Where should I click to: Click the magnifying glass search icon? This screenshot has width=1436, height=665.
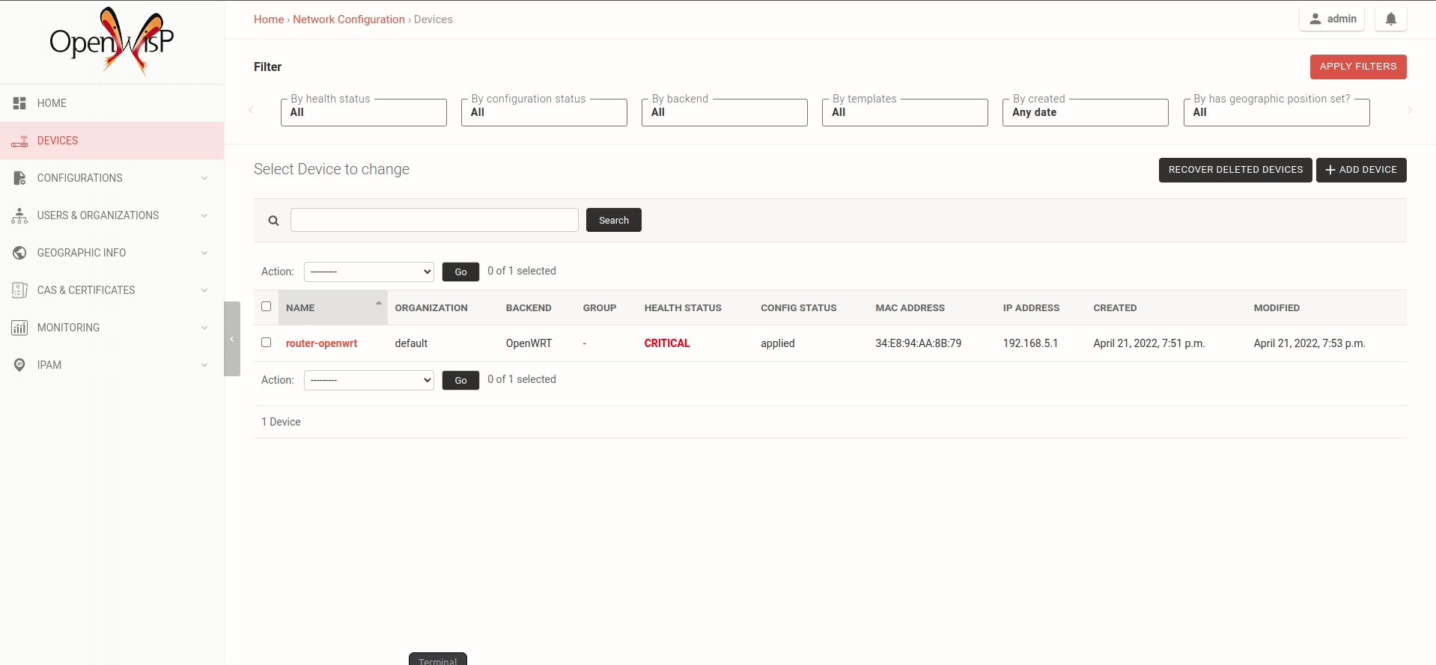(x=274, y=221)
